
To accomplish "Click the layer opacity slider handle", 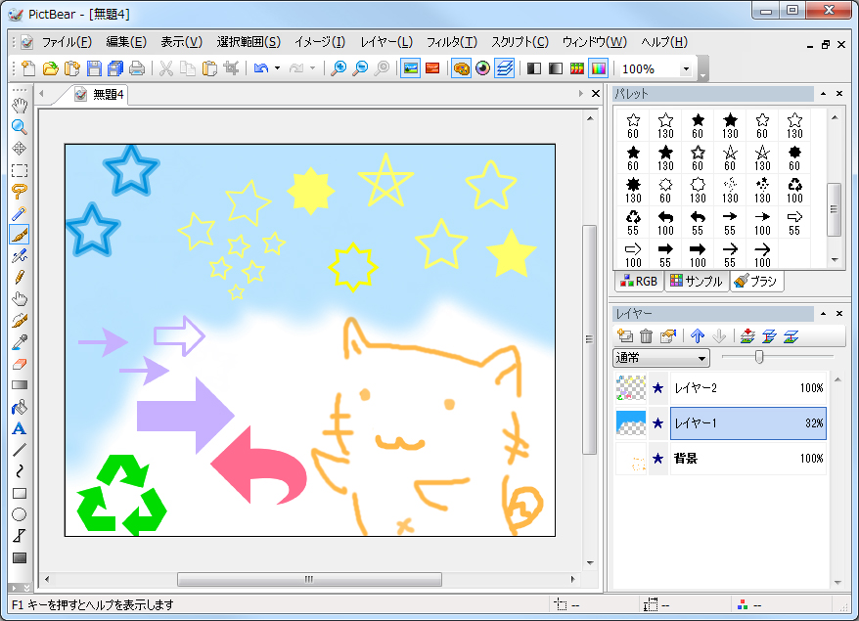I will (759, 357).
